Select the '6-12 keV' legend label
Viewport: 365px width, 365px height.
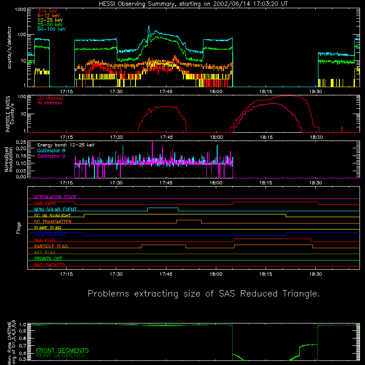point(49,16)
